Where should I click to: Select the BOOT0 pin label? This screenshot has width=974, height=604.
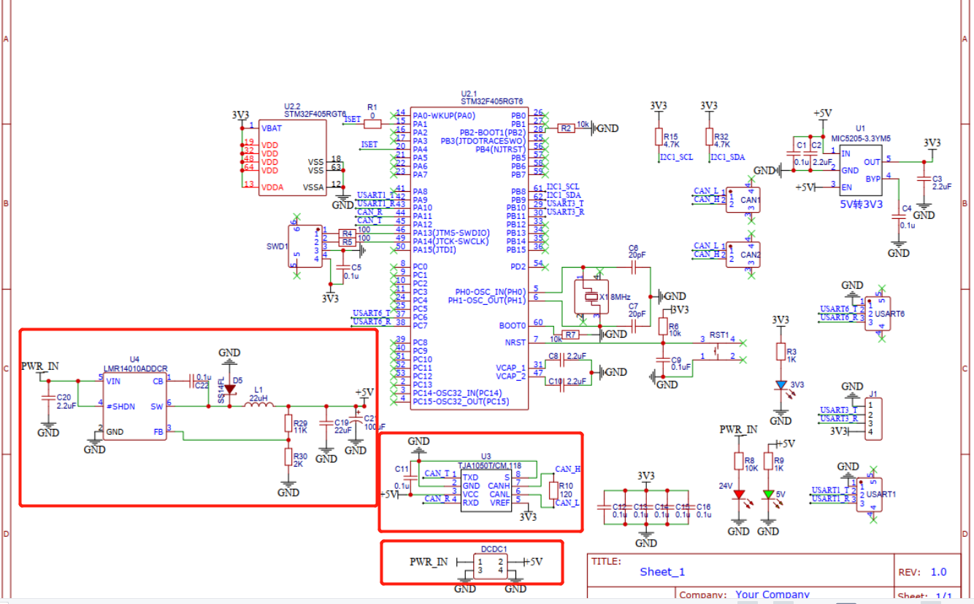point(513,325)
